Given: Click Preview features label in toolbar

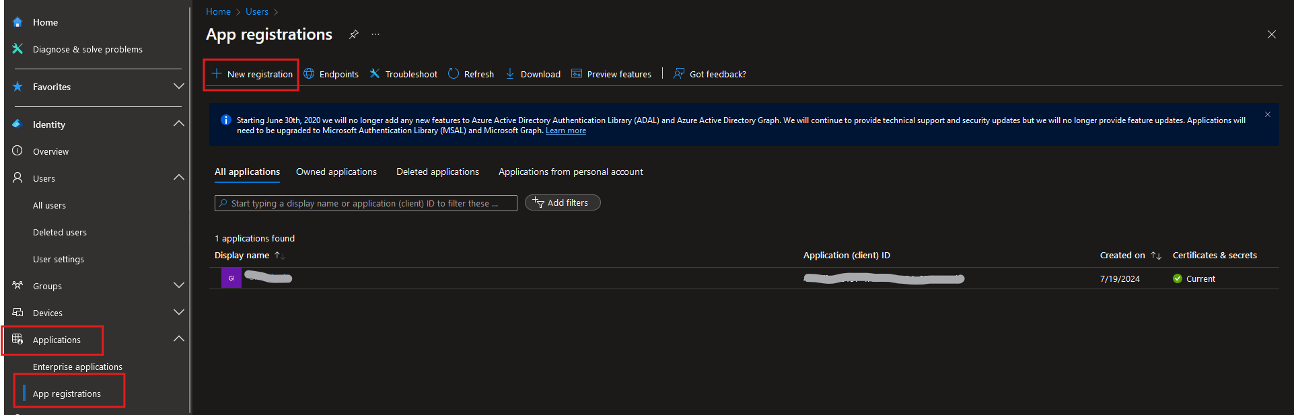Looking at the screenshot, I should [619, 74].
